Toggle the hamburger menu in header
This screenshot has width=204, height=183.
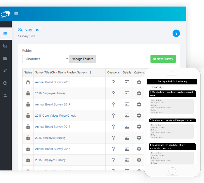click(x=16, y=14)
